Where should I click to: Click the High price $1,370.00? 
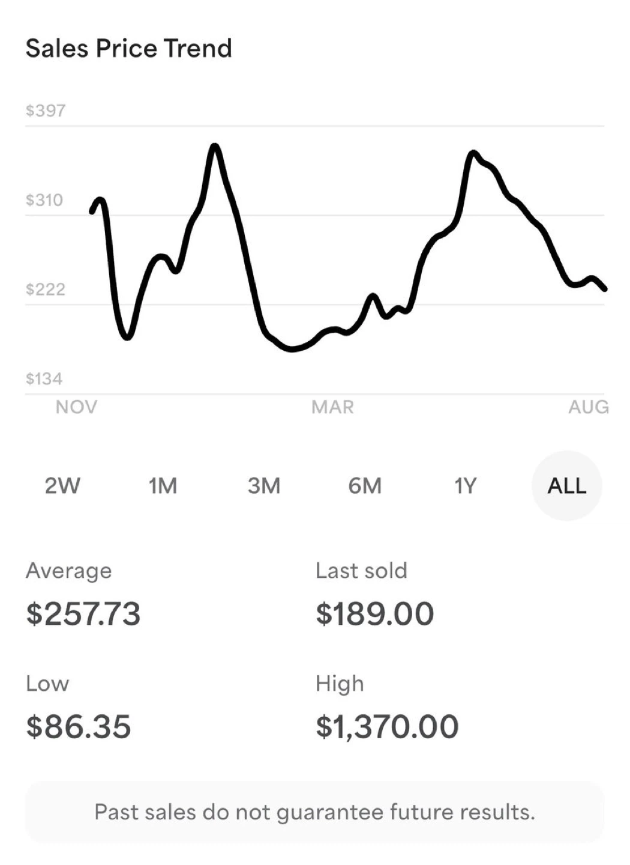[x=387, y=726]
